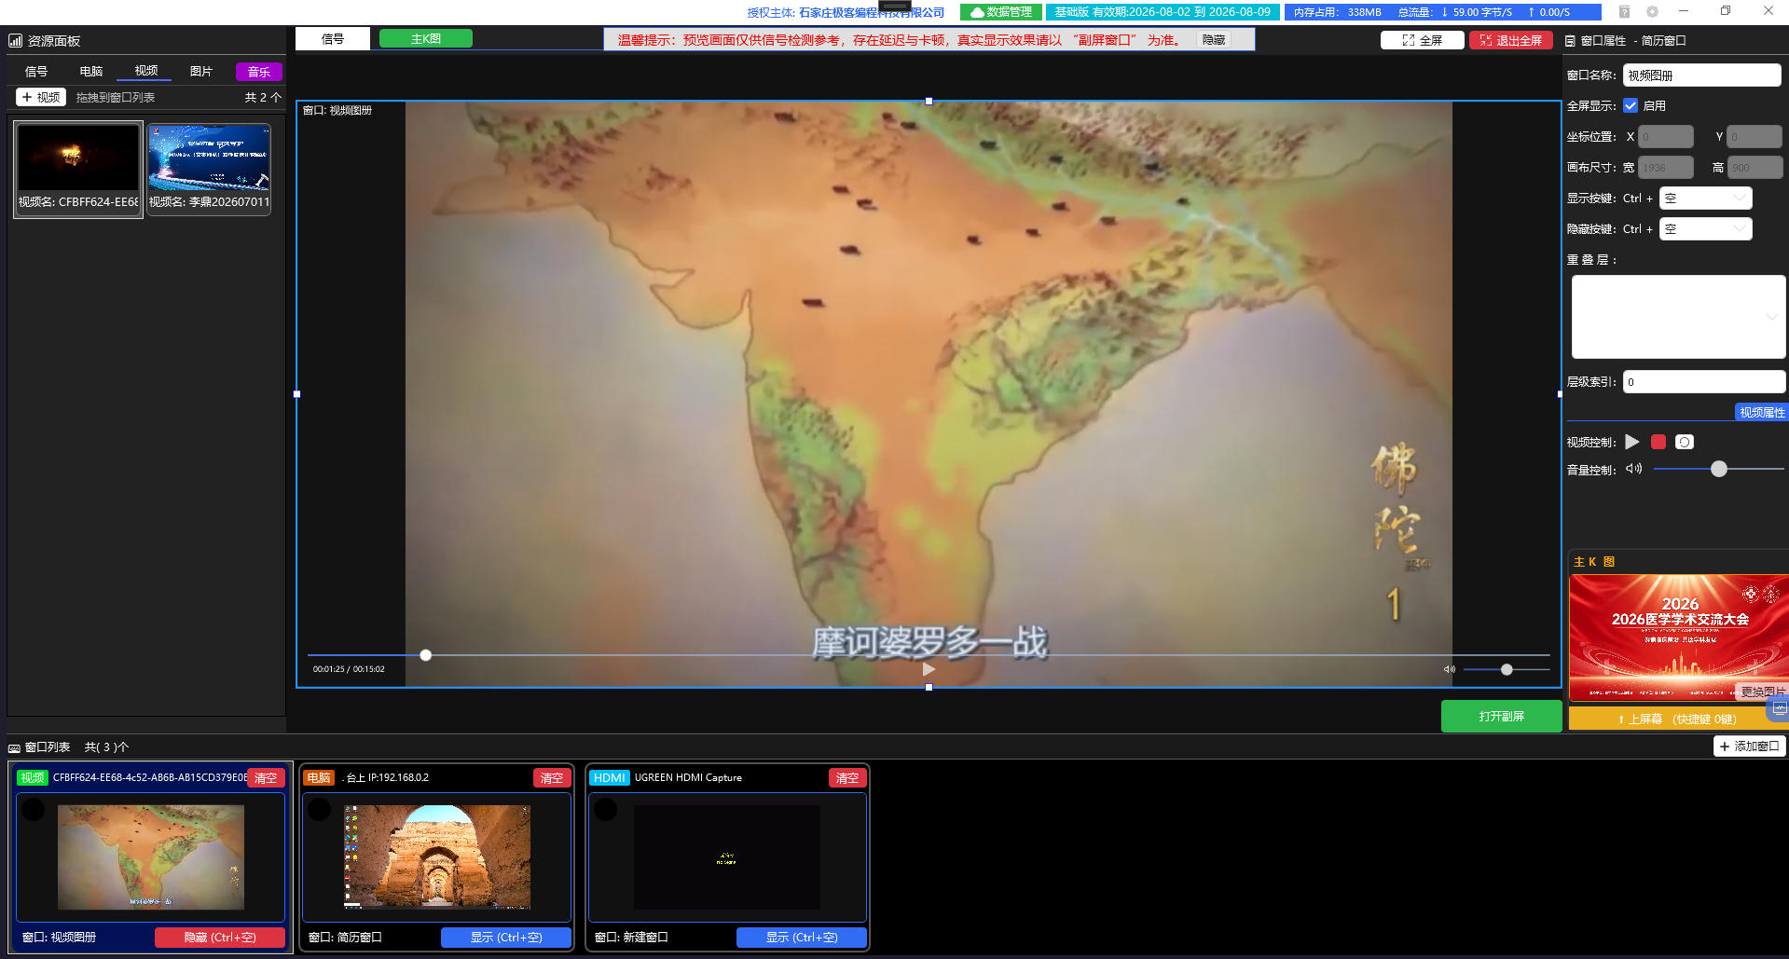Click the HDMI tag on third window card
This screenshot has width=1789, height=959.
[610, 777]
